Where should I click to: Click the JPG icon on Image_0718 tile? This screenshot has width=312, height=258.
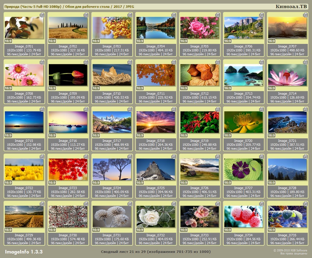click(x=174, y=109)
